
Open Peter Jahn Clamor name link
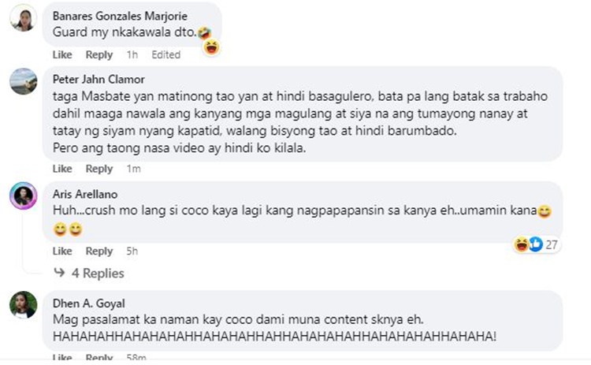(98, 79)
